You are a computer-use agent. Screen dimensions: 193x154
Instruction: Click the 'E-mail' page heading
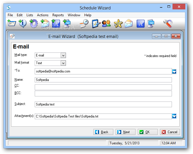coord(21,46)
